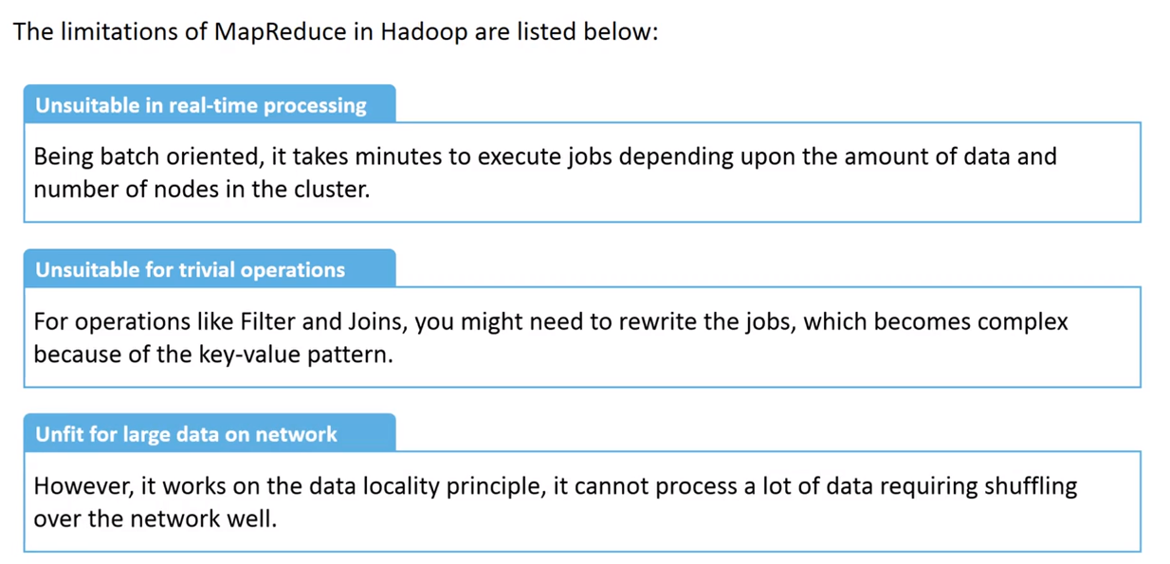Select the 'Unsuitable for trivial operations' header
The width and height of the screenshot is (1170, 564).
(x=210, y=269)
